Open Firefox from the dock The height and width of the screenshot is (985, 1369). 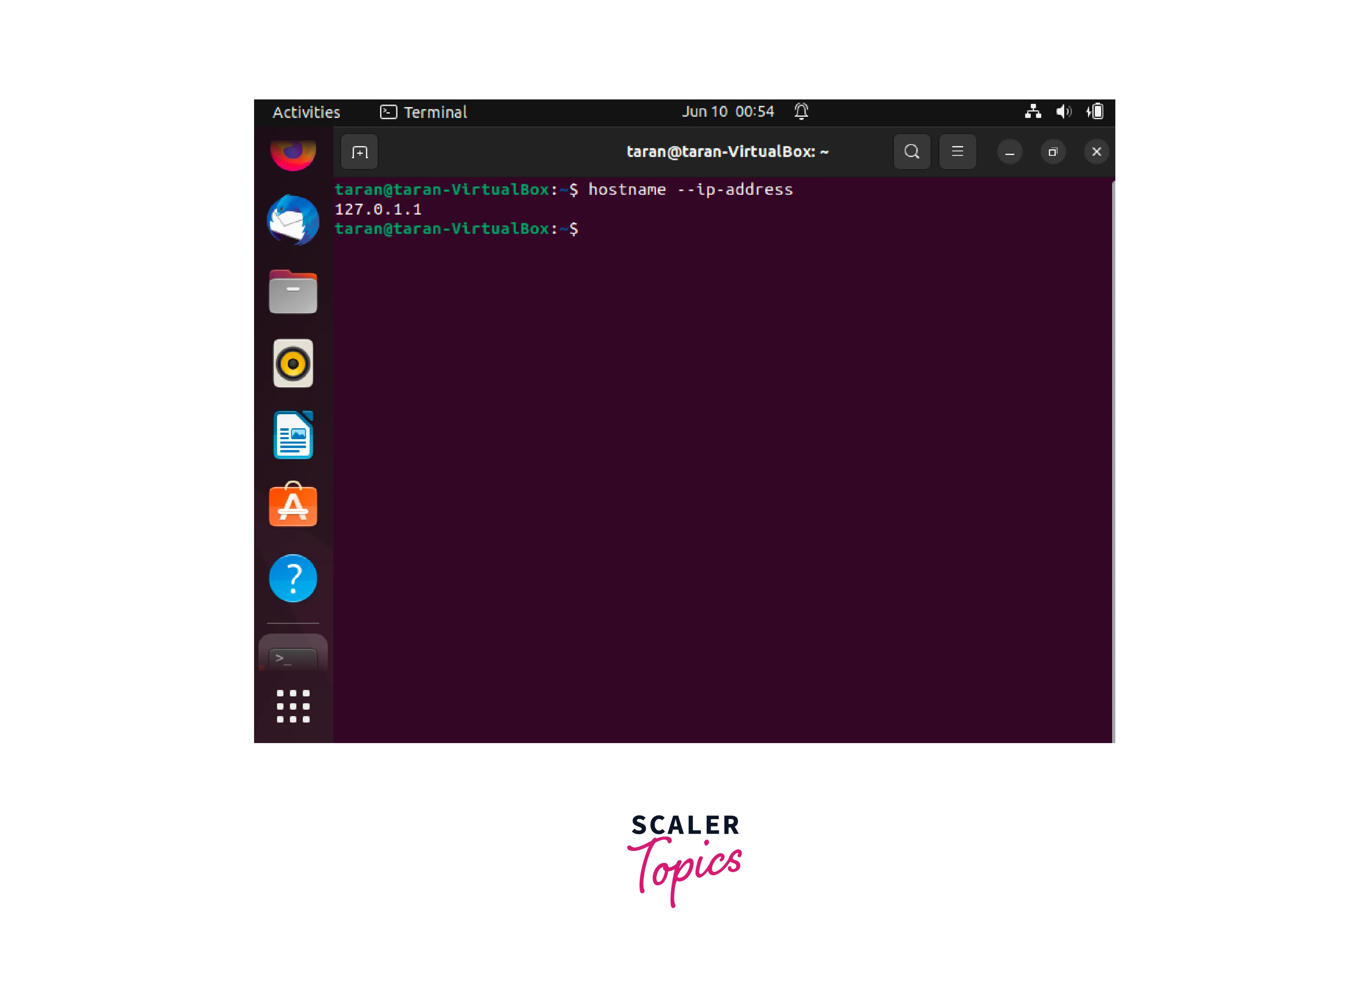click(293, 155)
